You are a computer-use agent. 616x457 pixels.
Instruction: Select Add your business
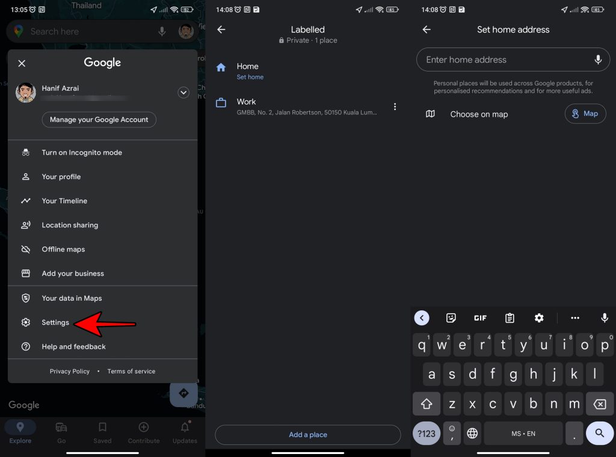click(102, 274)
